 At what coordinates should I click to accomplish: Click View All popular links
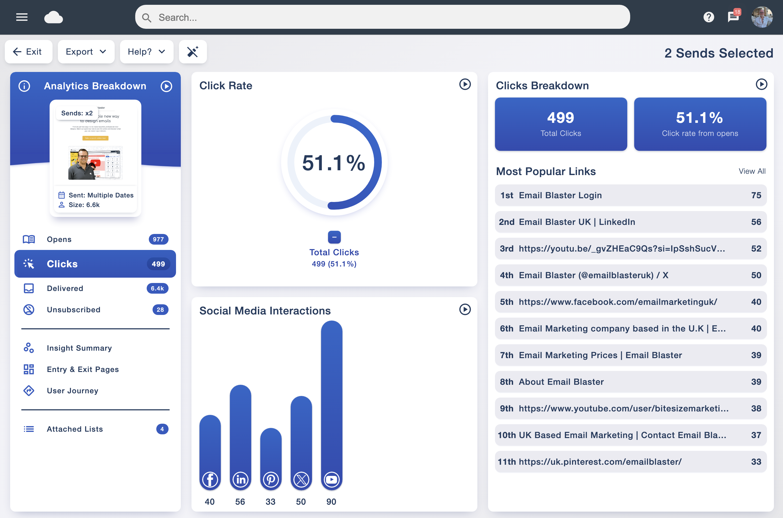pyautogui.click(x=752, y=171)
